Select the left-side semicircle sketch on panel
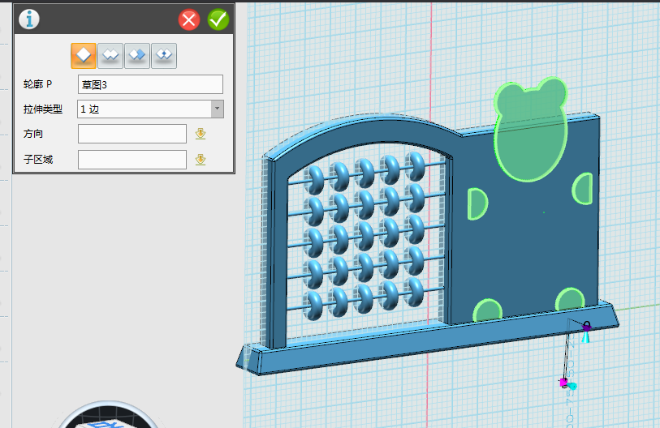This screenshot has width=660, height=428. [477, 203]
